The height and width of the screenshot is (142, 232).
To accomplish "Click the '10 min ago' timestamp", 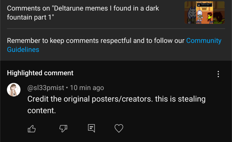I will click(87, 88).
